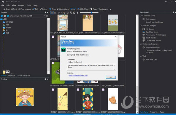Click the OK button in About dialog
The height and width of the screenshot is (115, 176).
[111, 77]
